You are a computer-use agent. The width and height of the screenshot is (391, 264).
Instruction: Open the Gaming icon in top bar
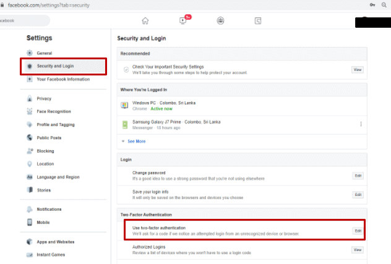(258, 20)
